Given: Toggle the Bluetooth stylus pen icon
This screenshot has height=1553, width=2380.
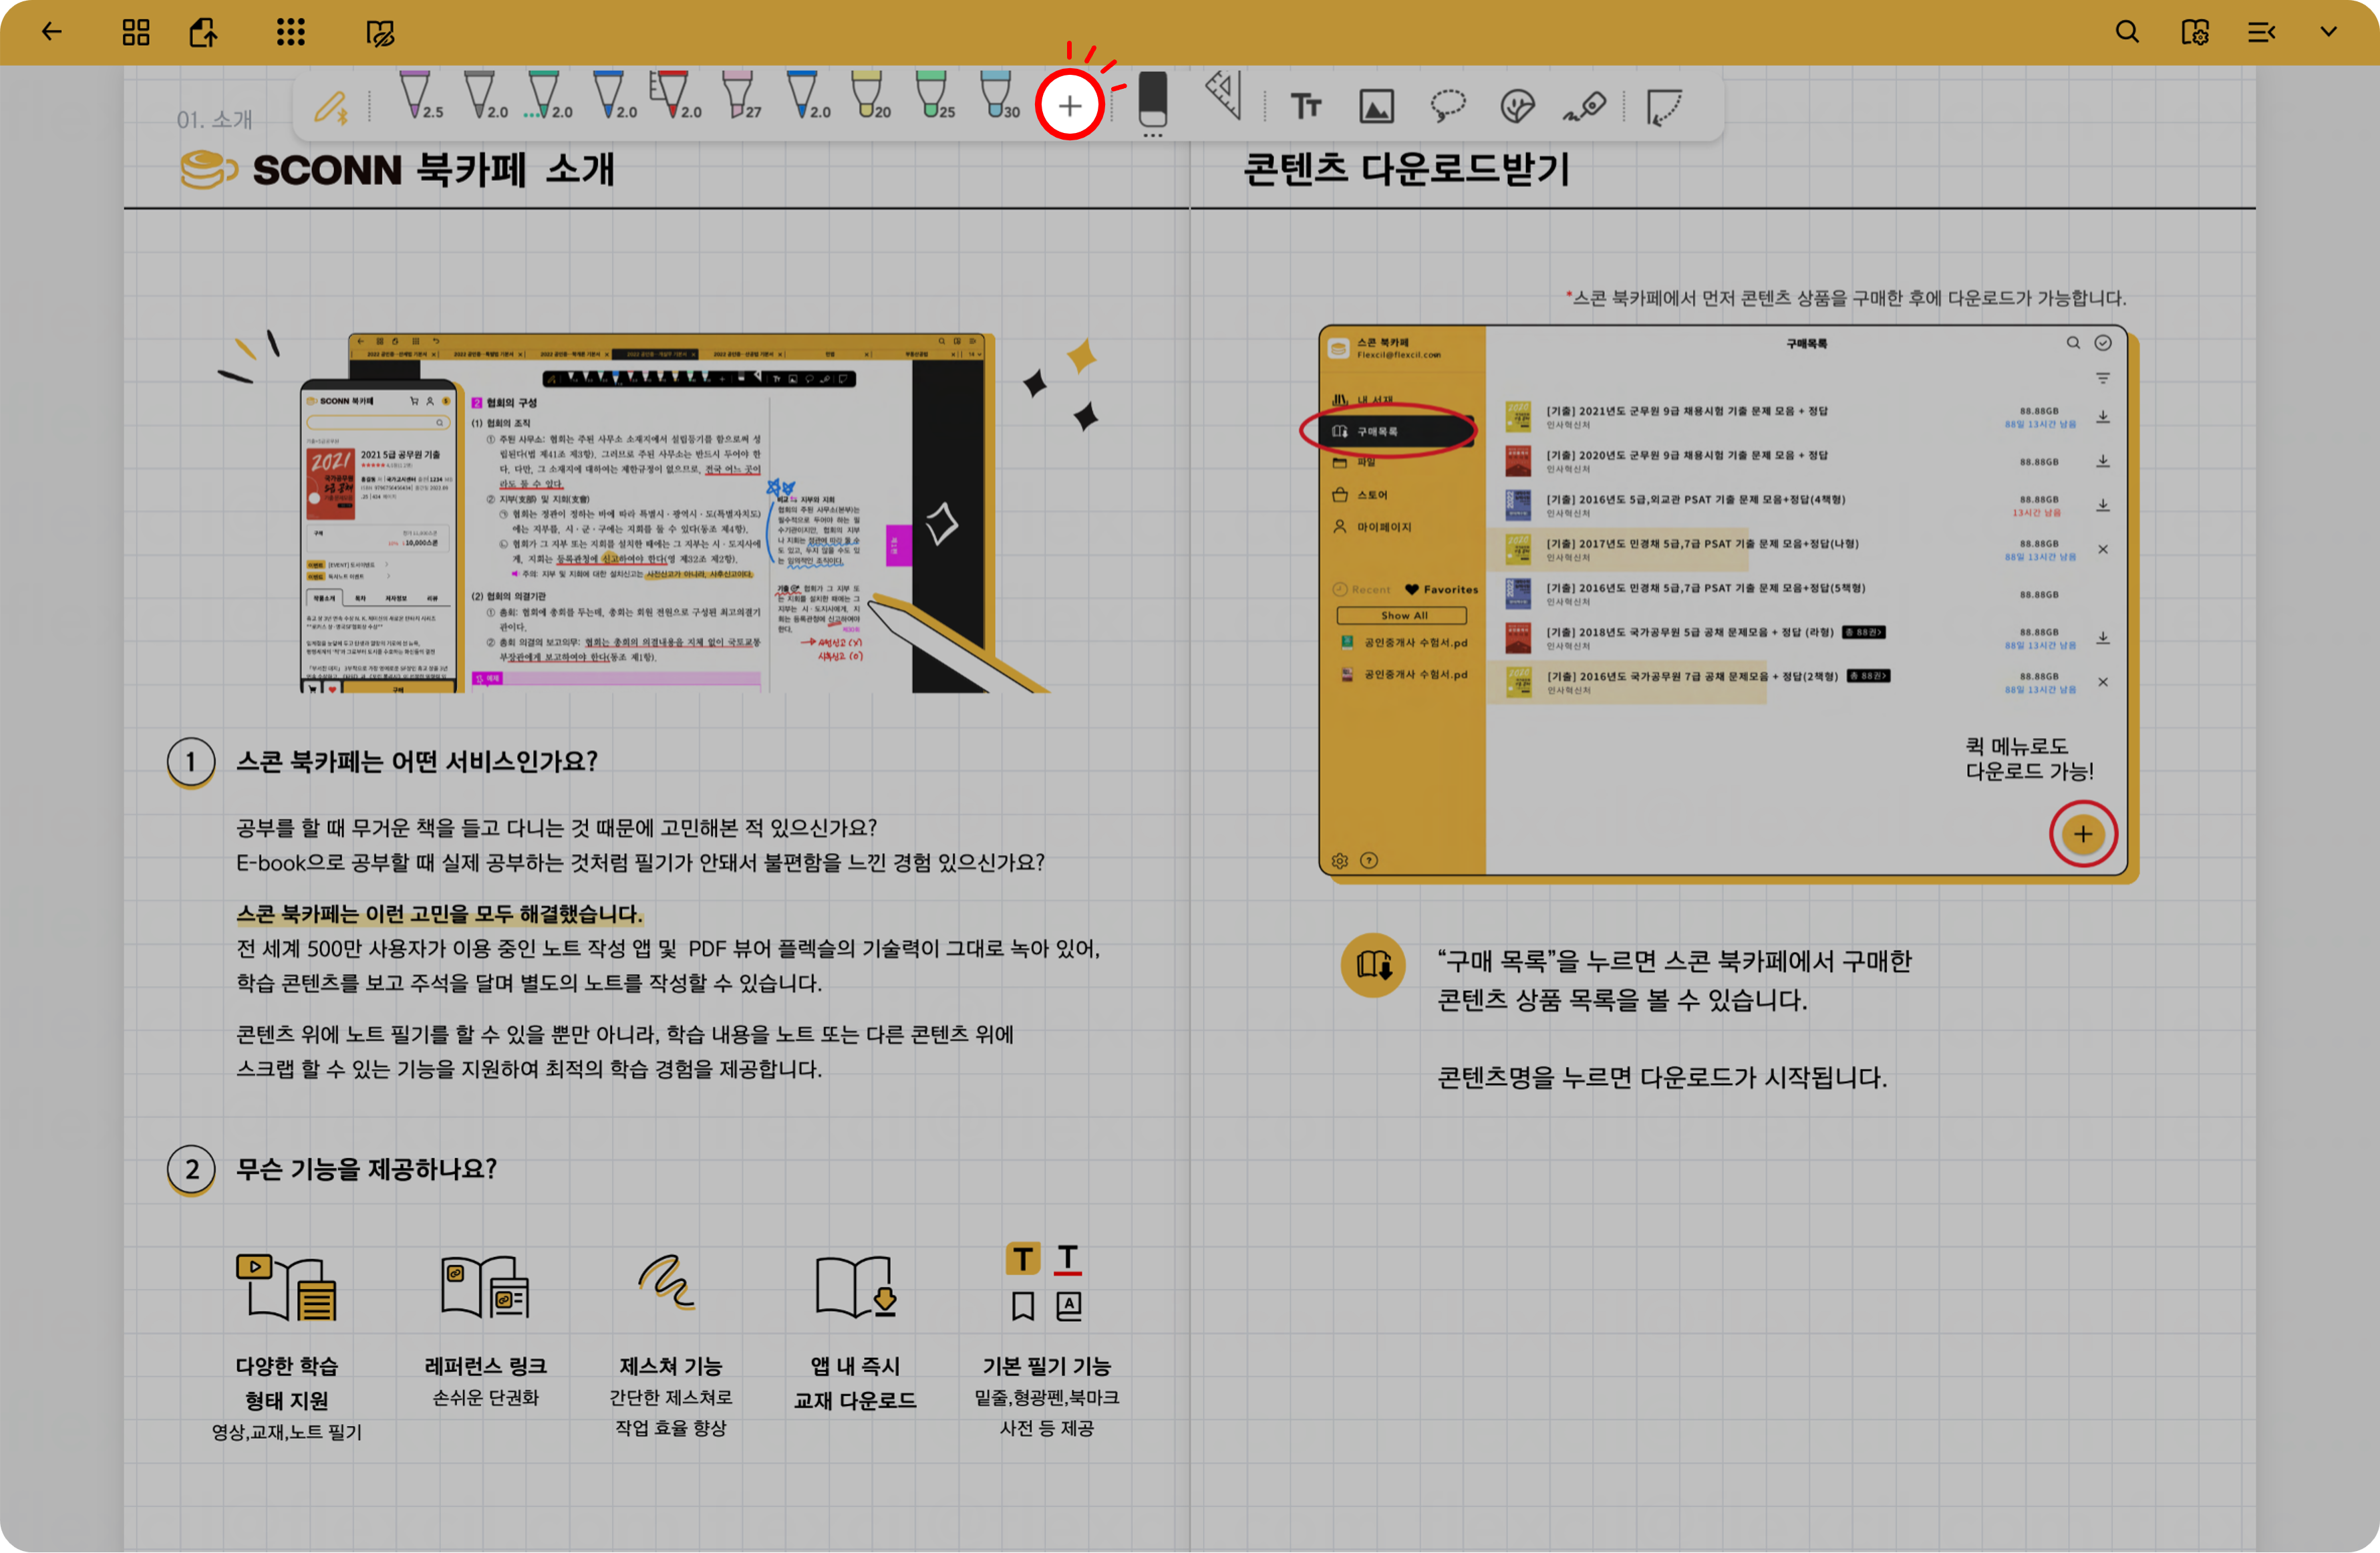Looking at the screenshot, I should [x=331, y=106].
